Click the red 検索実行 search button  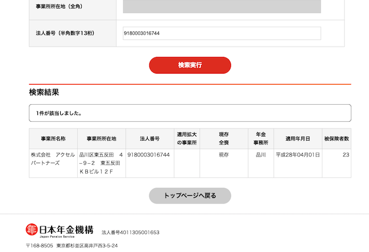click(x=190, y=65)
